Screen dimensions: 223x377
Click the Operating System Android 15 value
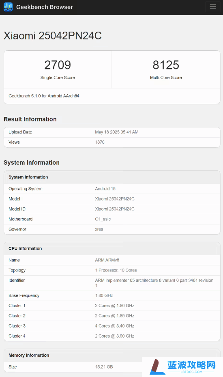[105, 189]
